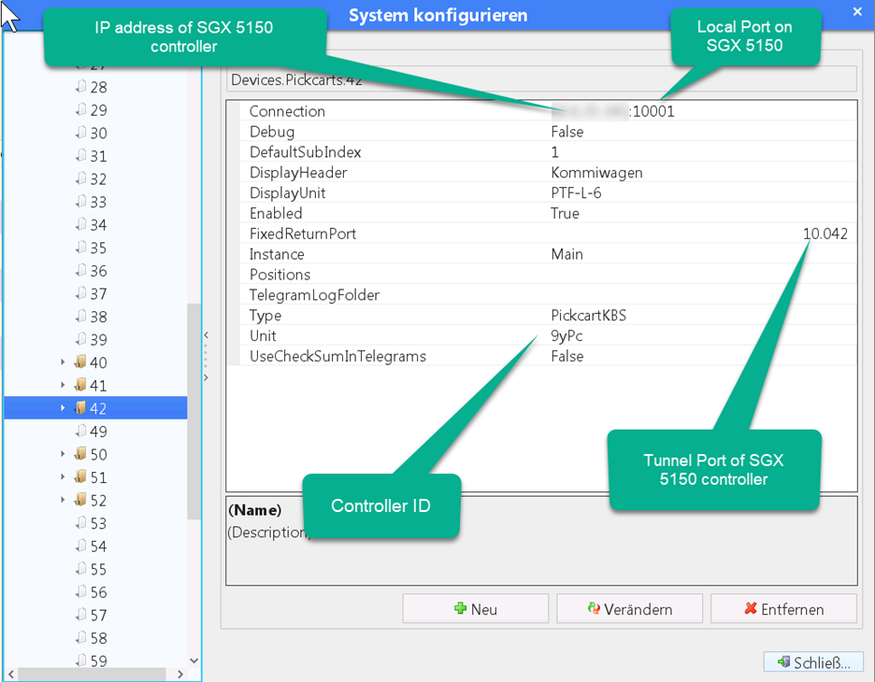Screen dimensions: 875x682
Task: Click the folder icon of node 42
Action: [80, 407]
